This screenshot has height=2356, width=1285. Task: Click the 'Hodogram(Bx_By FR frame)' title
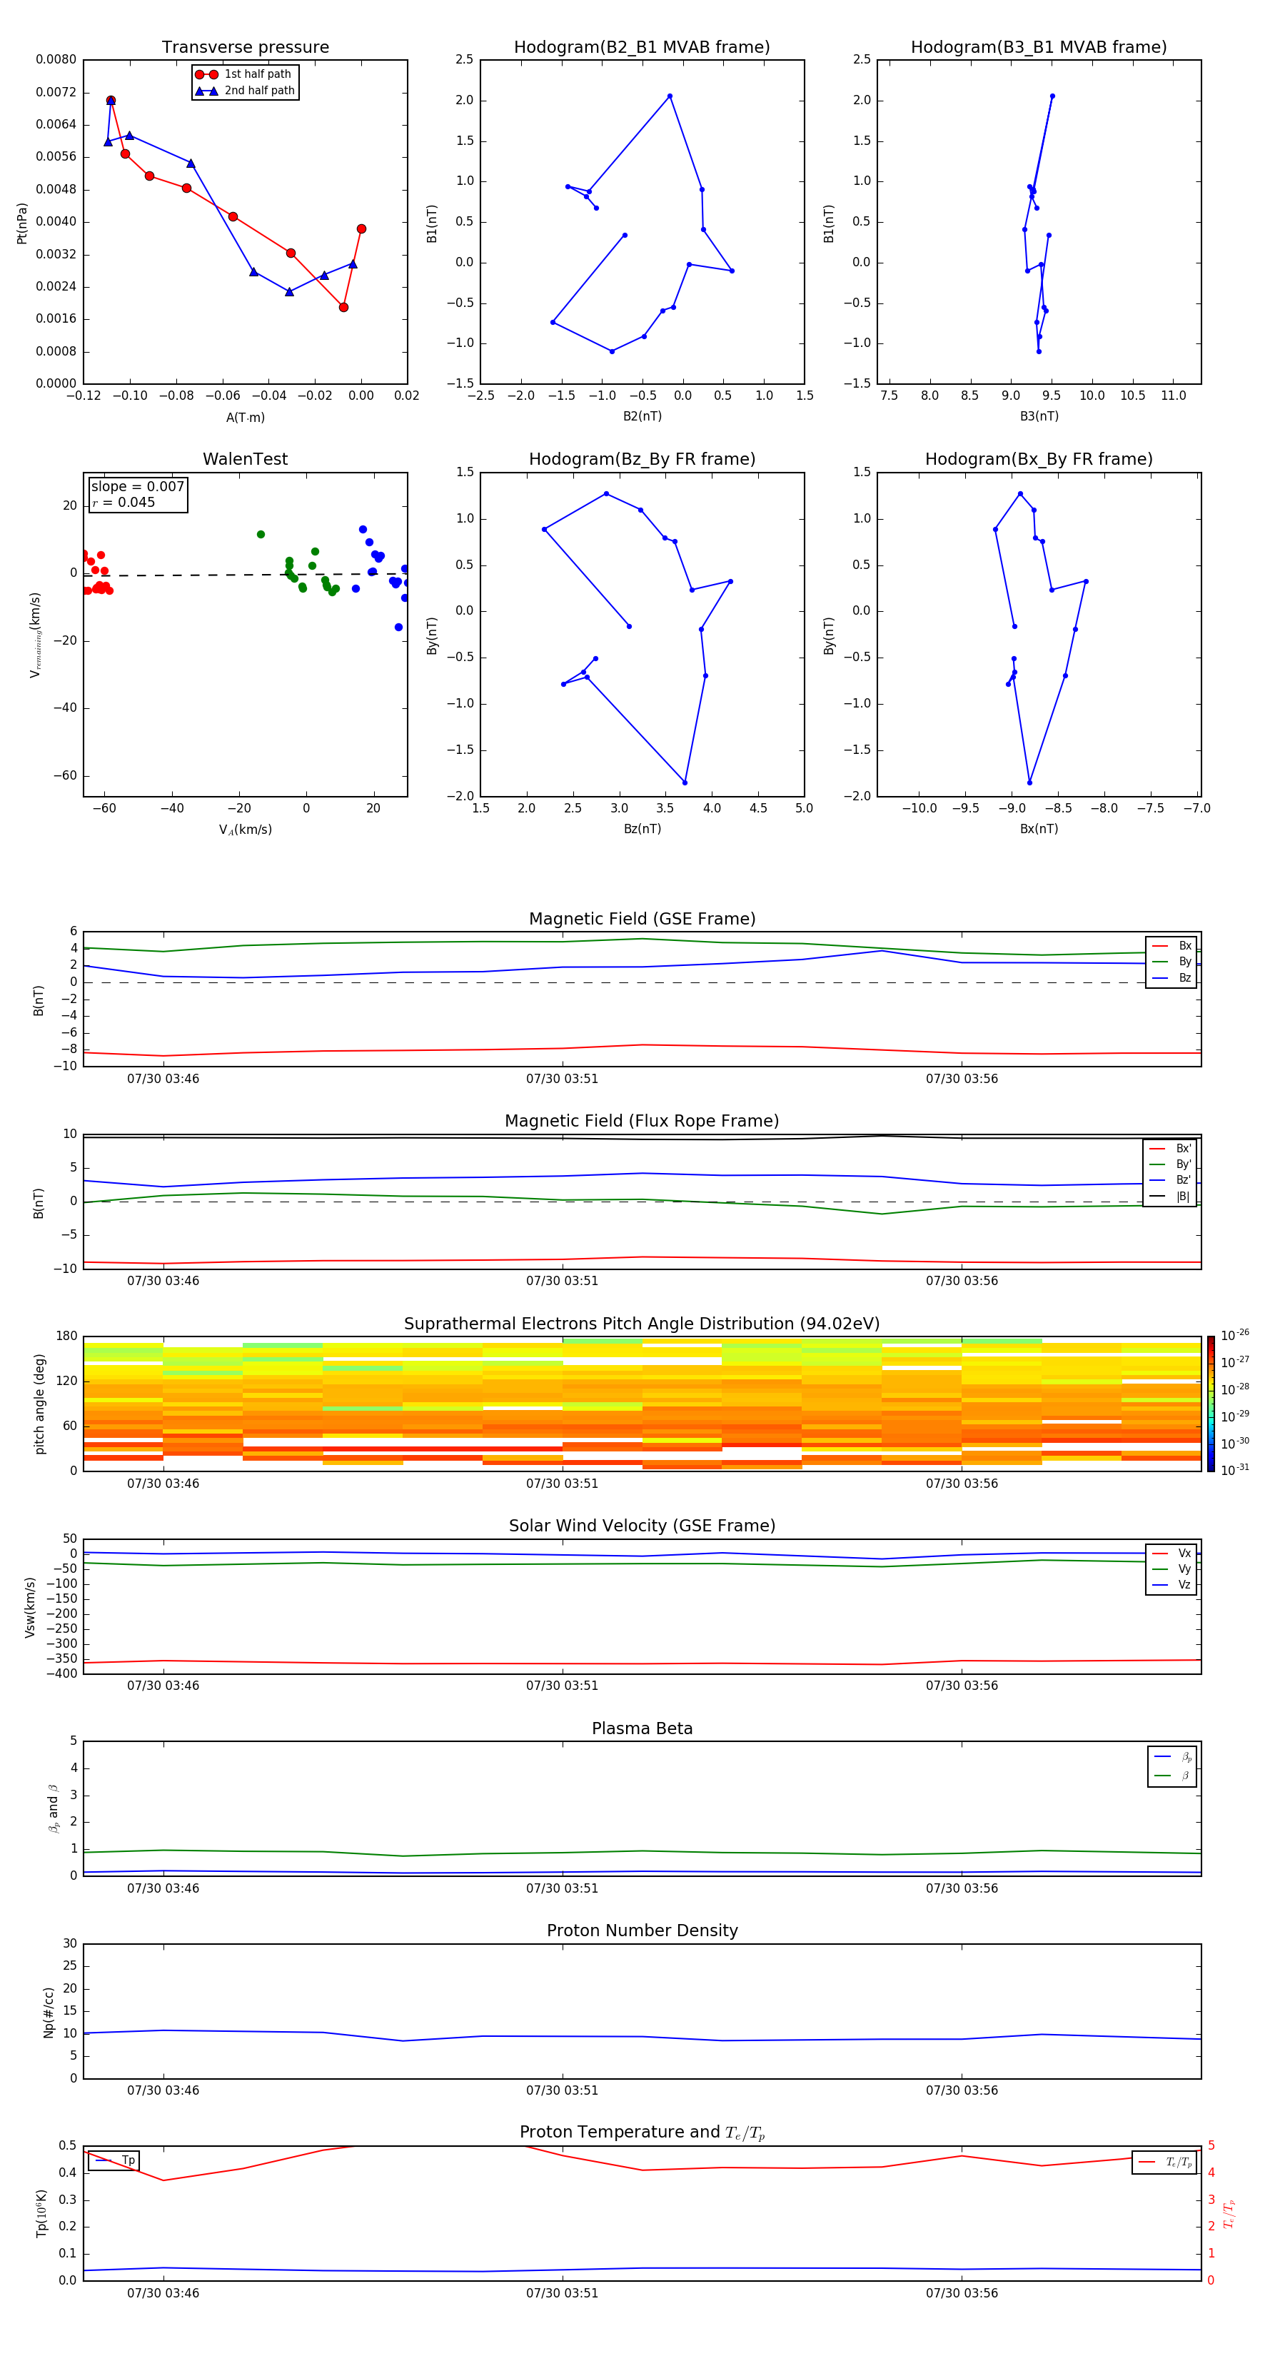(x=1039, y=459)
